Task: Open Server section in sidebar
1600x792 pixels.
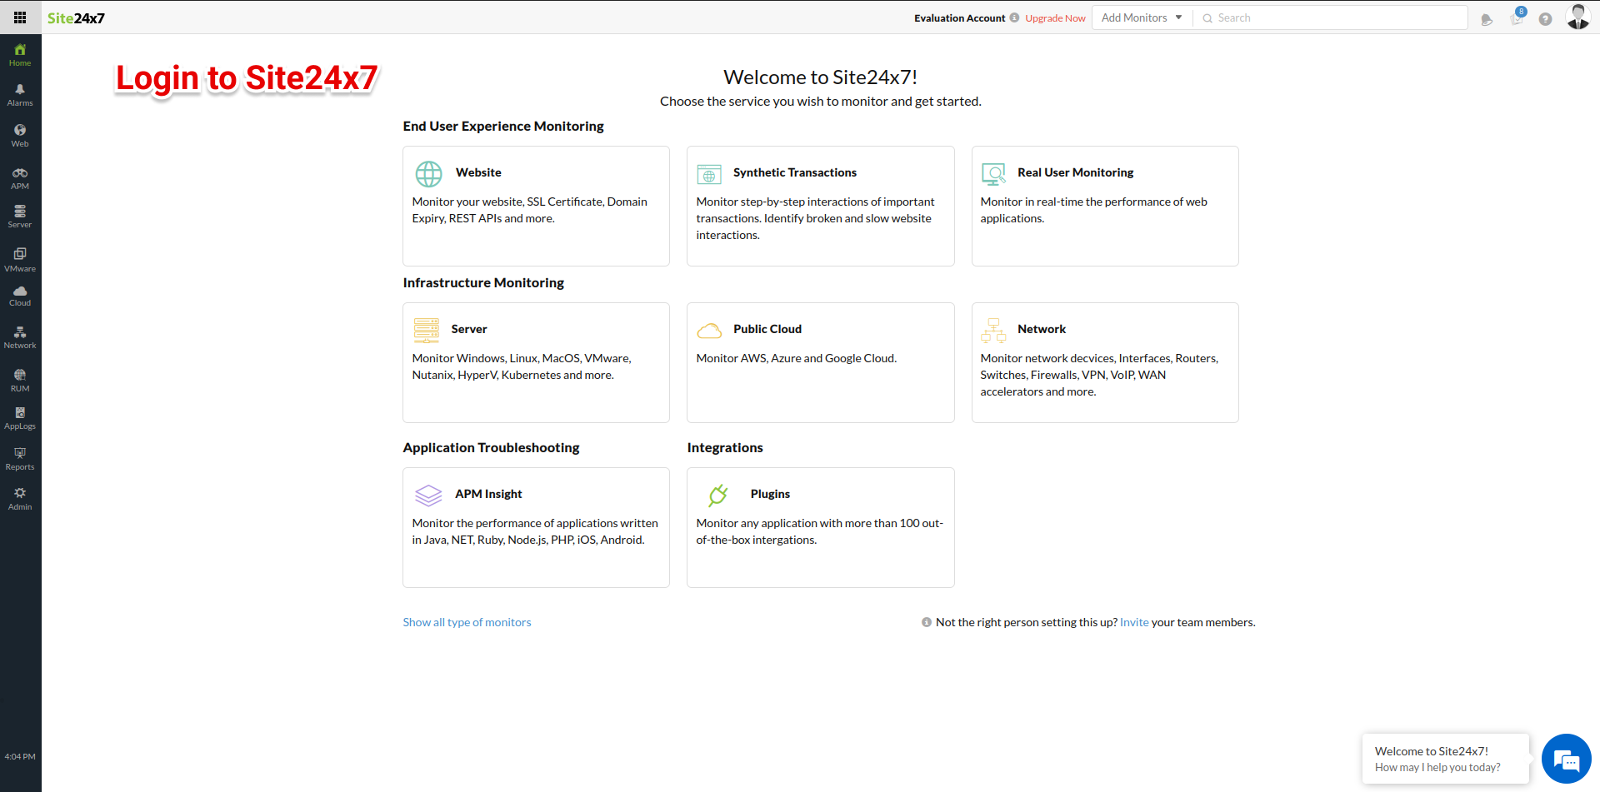Action: (20, 217)
